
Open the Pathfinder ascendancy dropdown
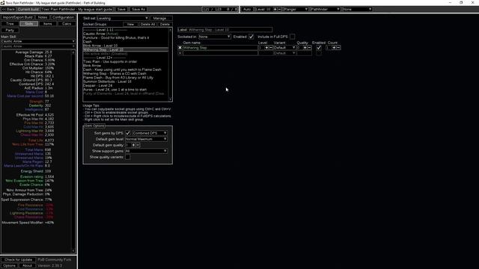(325, 10)
